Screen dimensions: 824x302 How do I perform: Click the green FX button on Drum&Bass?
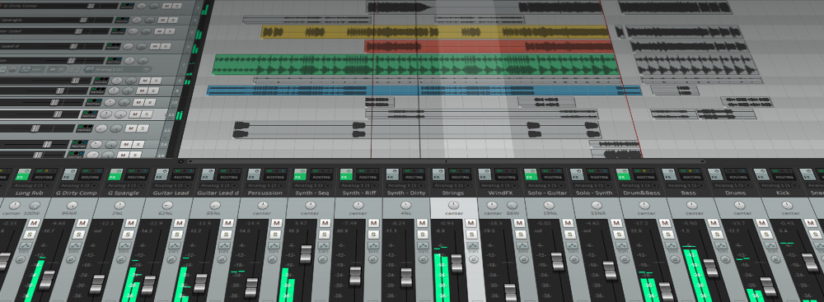pyautogui.click(x=622, y=177)
